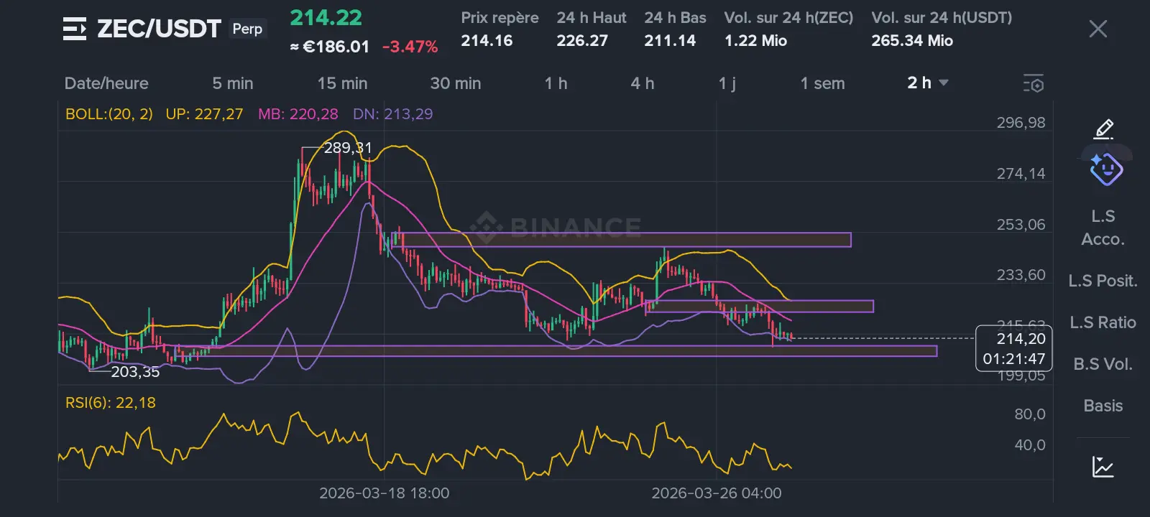Viewport: 1150px width, 517px height.
Task: Enable the B.S Vol. indicator
Action: click(x=1103, y=364)
